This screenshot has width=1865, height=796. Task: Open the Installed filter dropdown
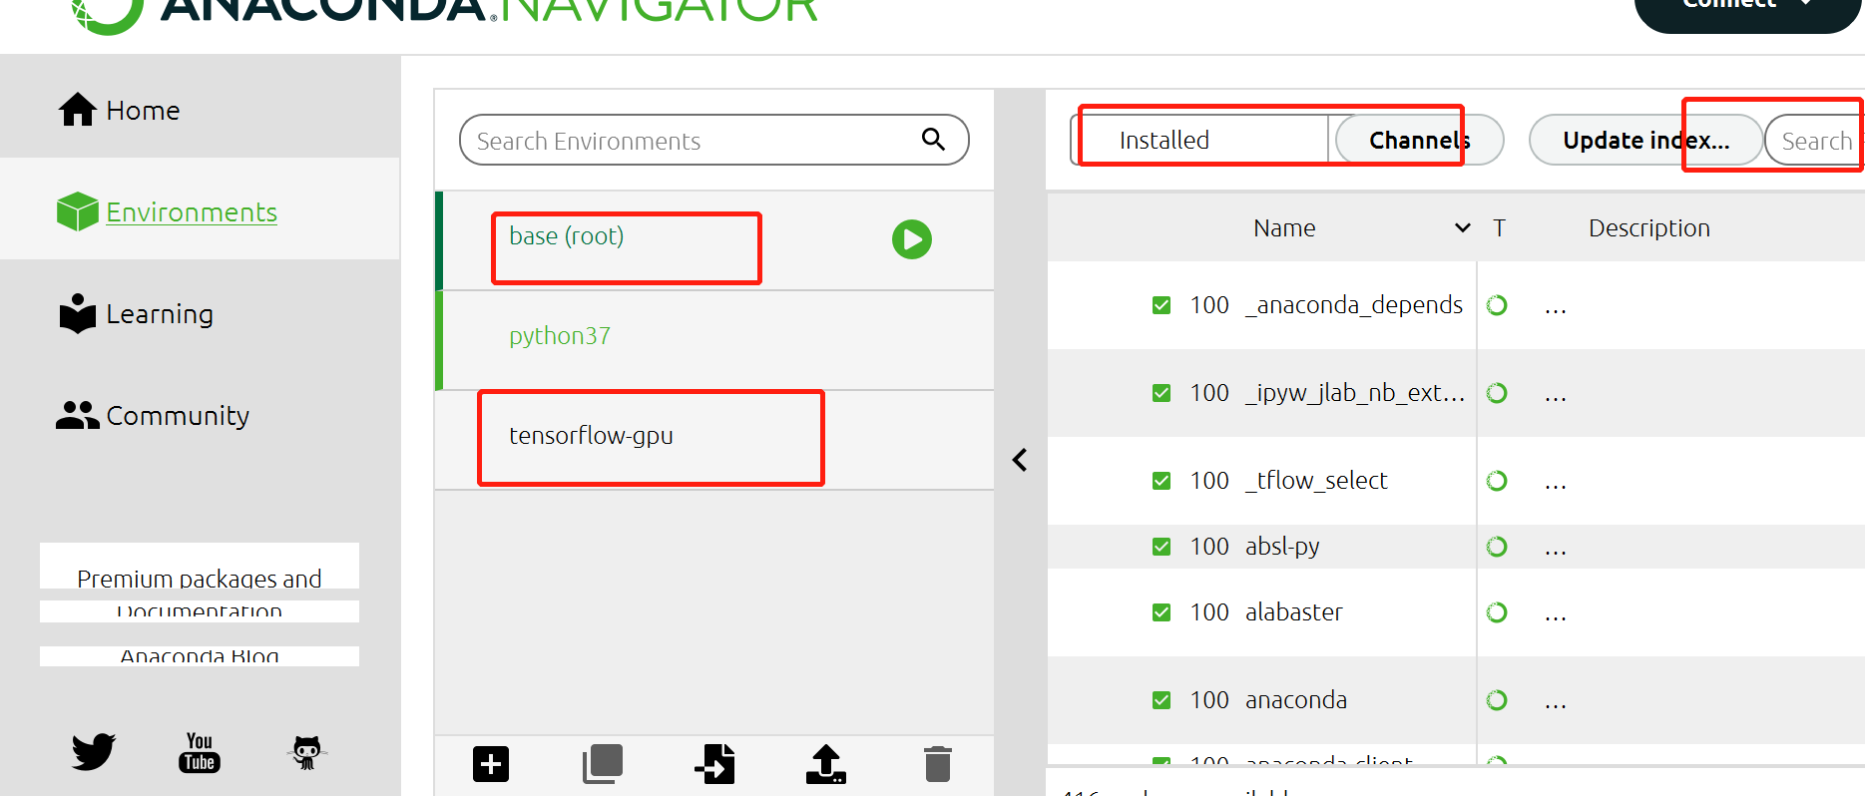click(x=1199, y=140)
